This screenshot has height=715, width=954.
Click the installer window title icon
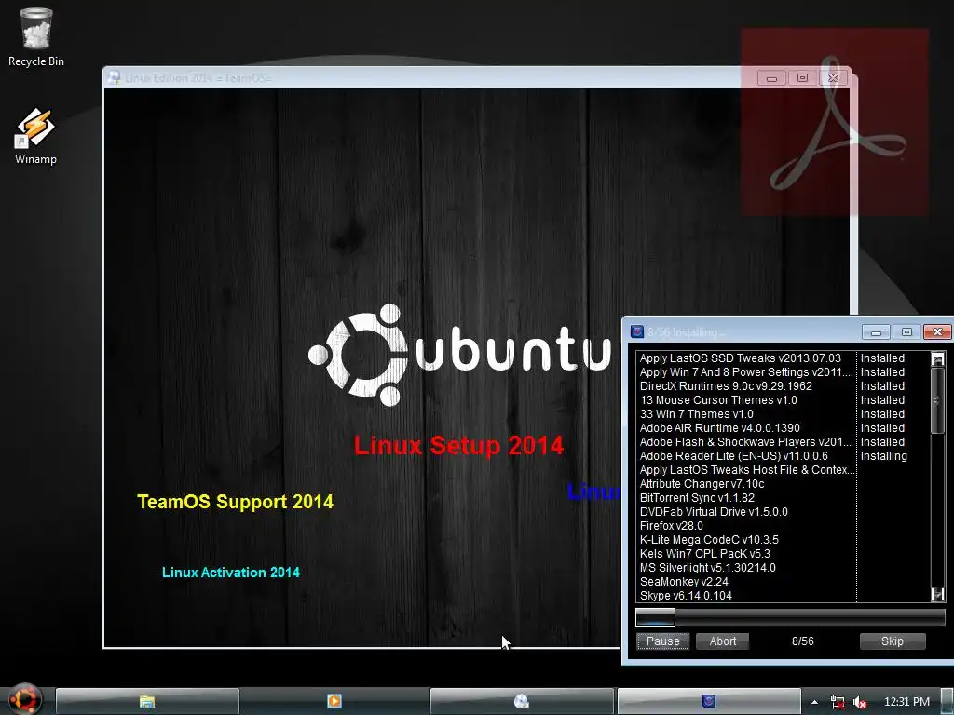(637, 331)
